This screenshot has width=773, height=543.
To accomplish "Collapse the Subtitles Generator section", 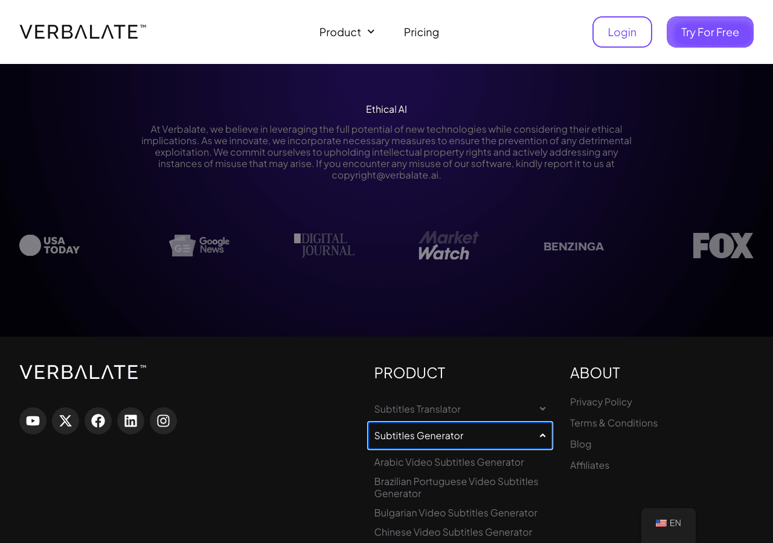I will pos(542,436).
